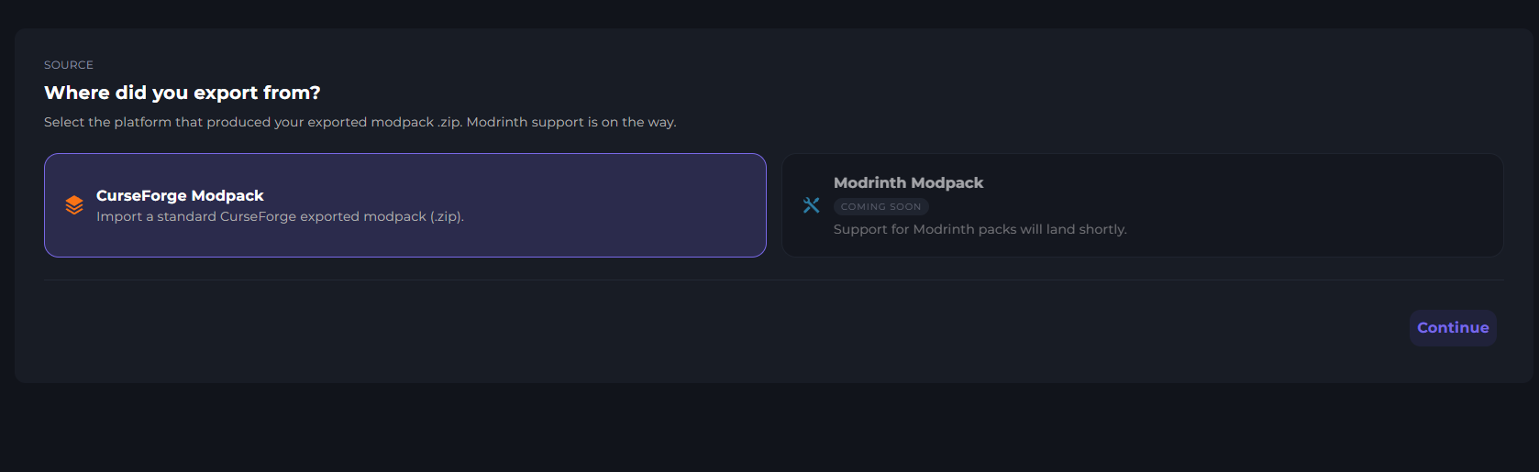
Task: Click the blue Modrinth crossed tools icon
Action: [x=811, y=205]
